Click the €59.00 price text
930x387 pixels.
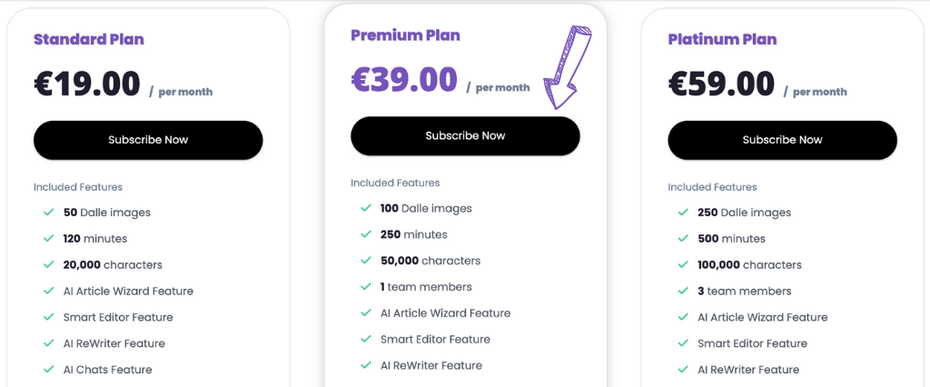(x=721, y=84)
